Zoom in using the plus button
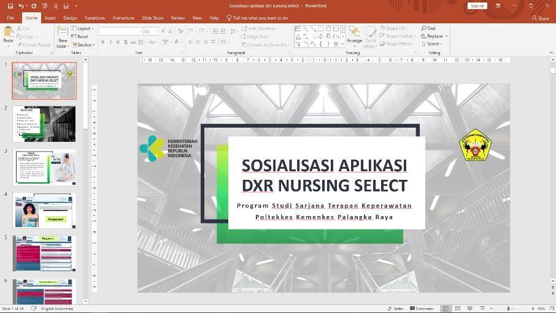556x313 pixels. (x=533, y=309)
